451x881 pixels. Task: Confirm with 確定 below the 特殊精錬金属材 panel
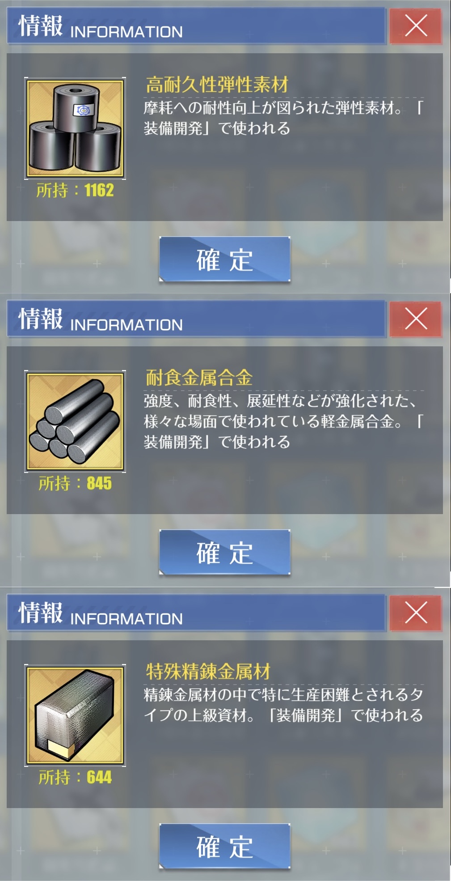(x=225, y=846)
